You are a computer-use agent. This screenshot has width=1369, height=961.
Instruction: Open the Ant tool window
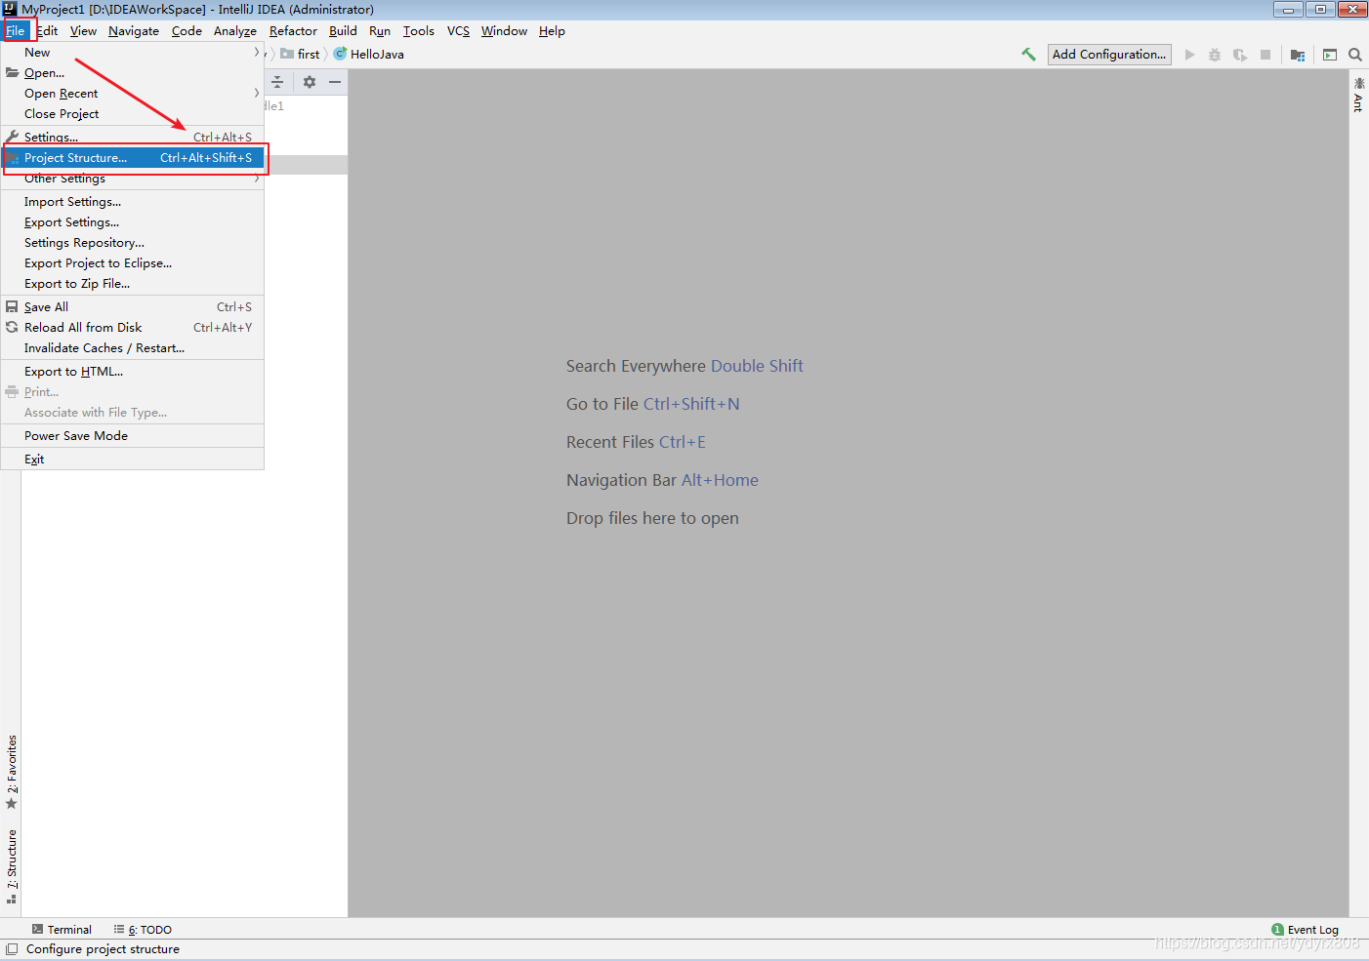click(1358, 96)
